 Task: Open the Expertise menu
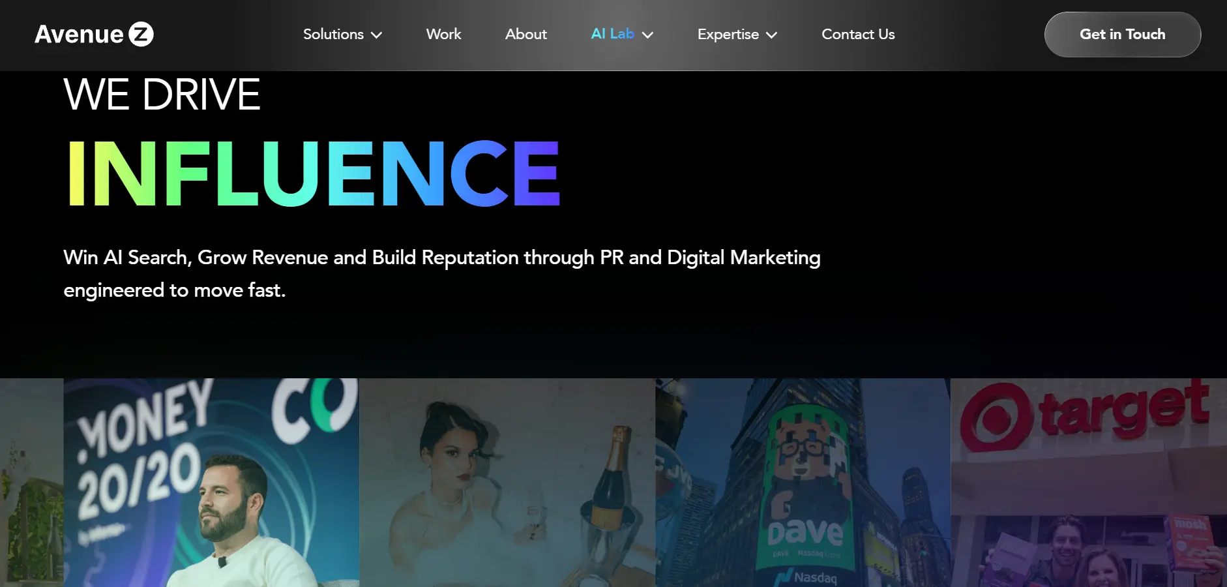[x=728, y=35]
